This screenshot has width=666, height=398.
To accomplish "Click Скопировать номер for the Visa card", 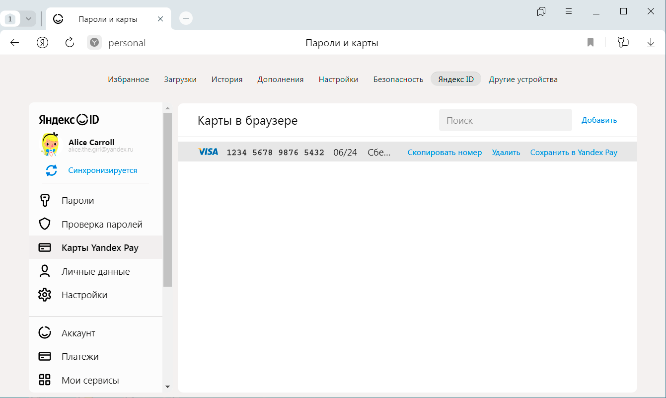I will pos(444,153).
